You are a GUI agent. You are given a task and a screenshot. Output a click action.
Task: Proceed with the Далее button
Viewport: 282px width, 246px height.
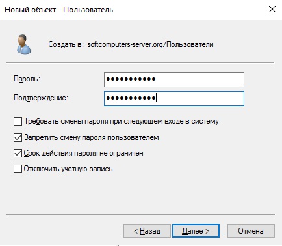click(x=196, y=231)
